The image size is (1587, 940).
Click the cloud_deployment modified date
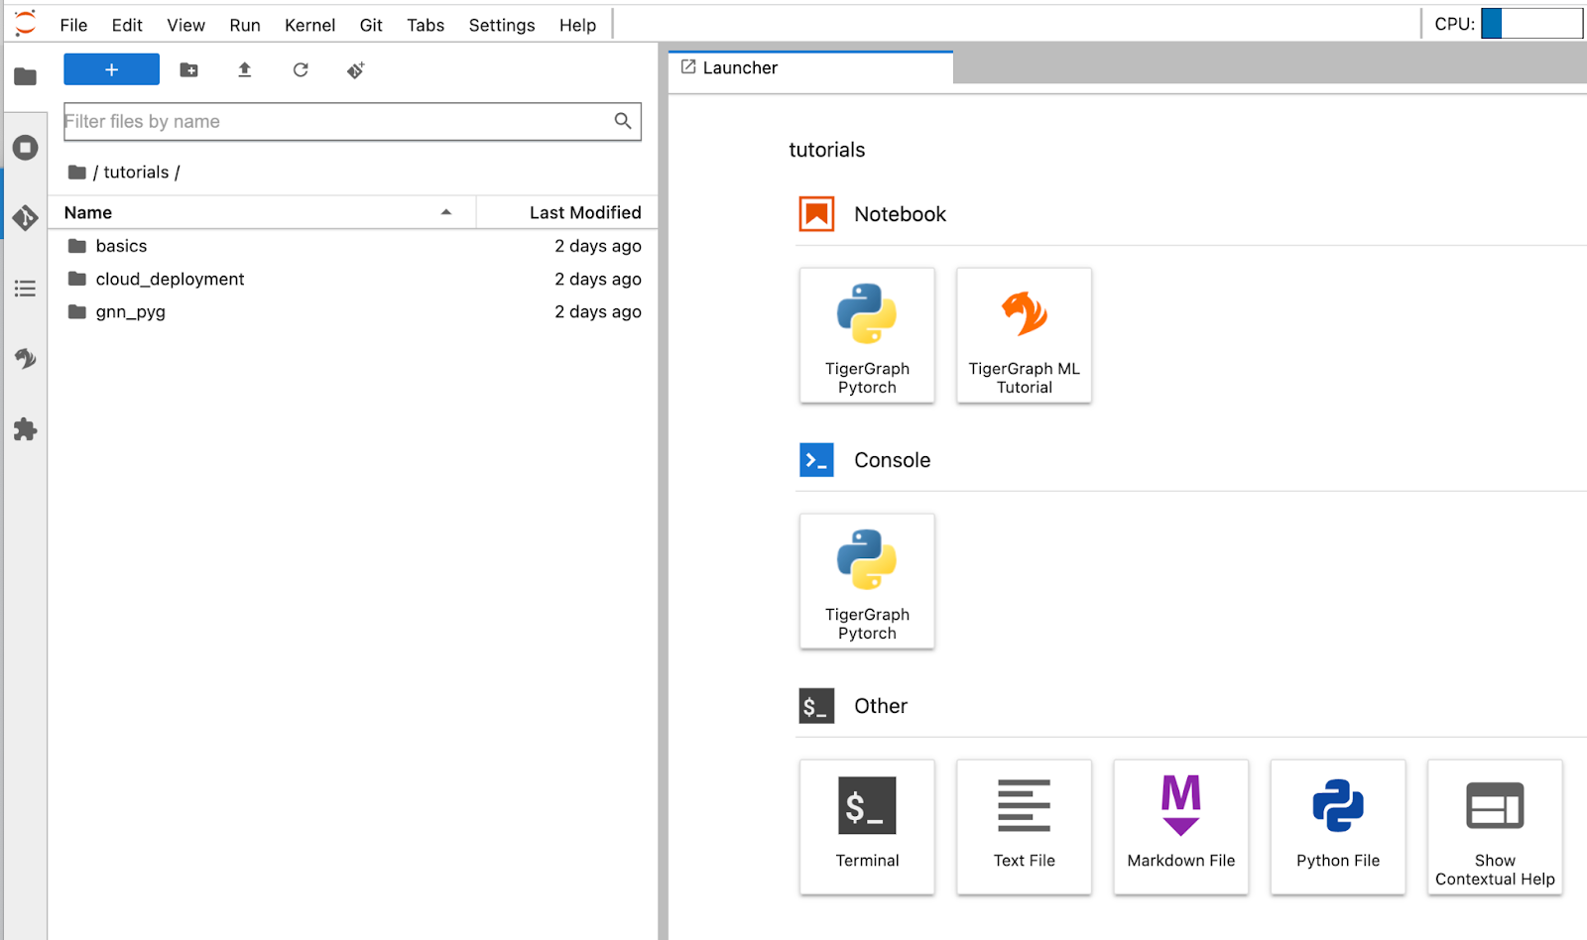click(x=597, y=279)
